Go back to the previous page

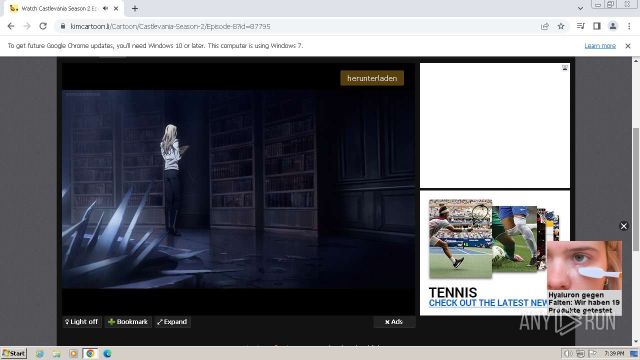[x=11, y=26]
